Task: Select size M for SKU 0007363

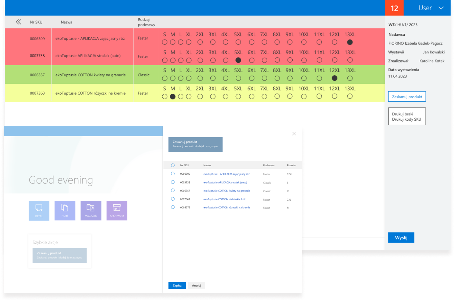Action: 173,97
